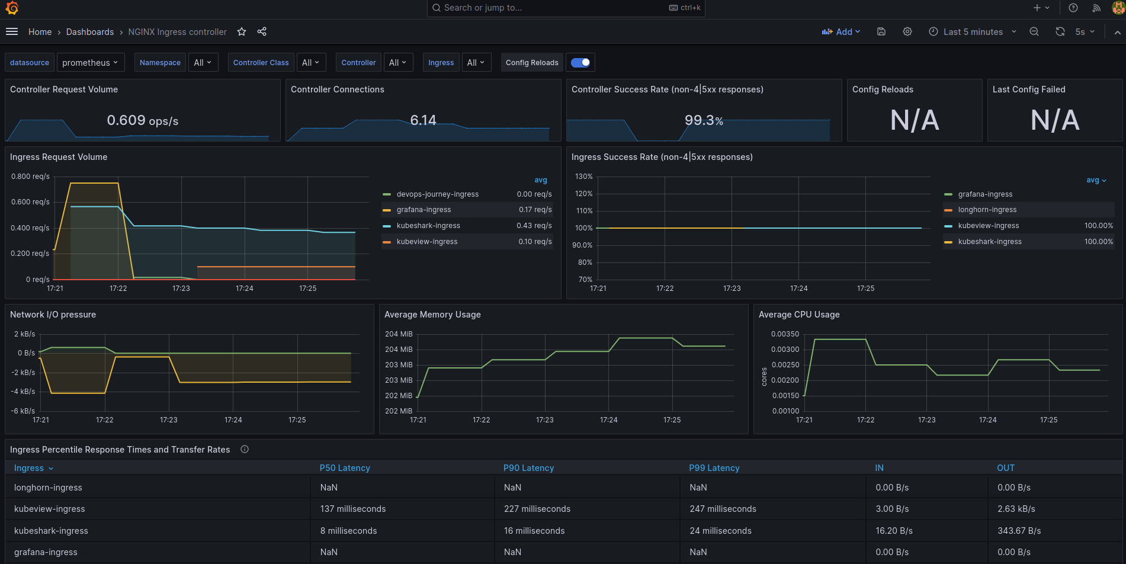Image resolution: width=1126 pixels, height=564 pixels.
Task: Sort table by P99 Latency column
Action: pos(714,468)
